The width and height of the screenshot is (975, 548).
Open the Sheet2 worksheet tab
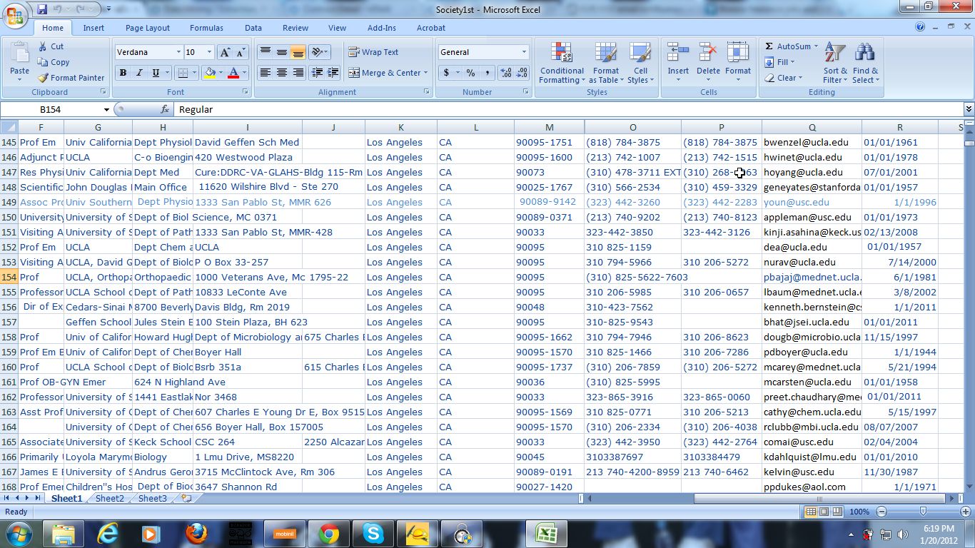pyautogui.click(x=110, y=499)
